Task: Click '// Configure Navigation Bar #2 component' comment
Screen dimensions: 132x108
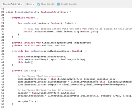Action: click(x=46, y=90)
